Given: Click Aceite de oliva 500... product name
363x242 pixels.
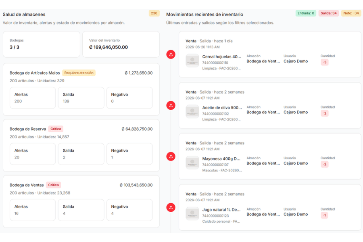Looking at the screenshot, I should tap(222, 108).
